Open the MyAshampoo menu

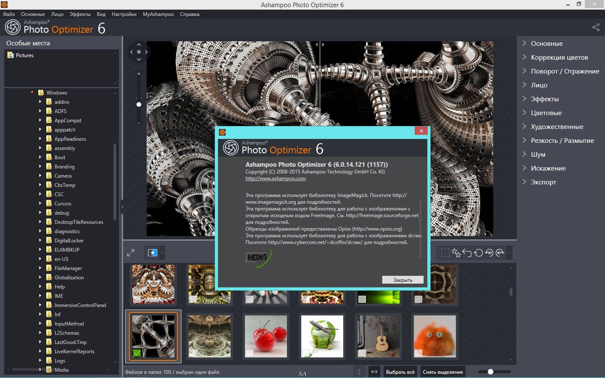click(158, 14)
